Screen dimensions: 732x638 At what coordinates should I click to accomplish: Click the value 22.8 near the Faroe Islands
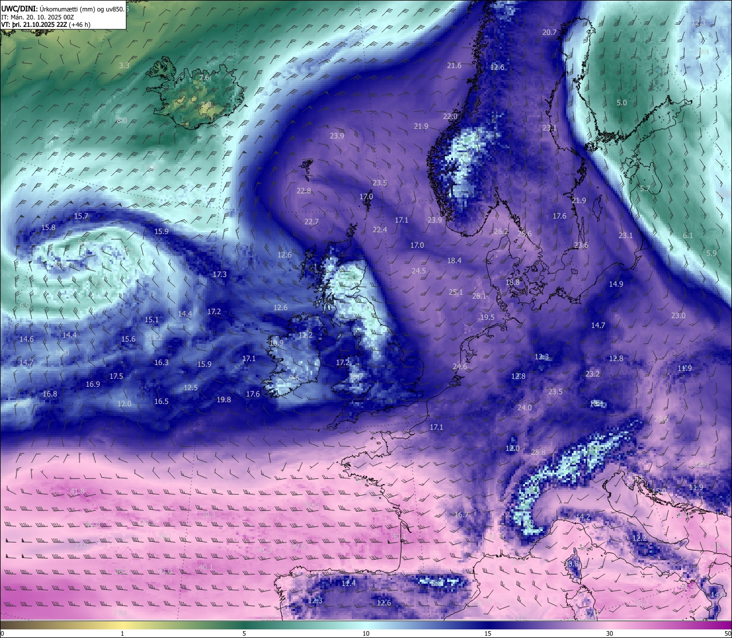(304, 191)
